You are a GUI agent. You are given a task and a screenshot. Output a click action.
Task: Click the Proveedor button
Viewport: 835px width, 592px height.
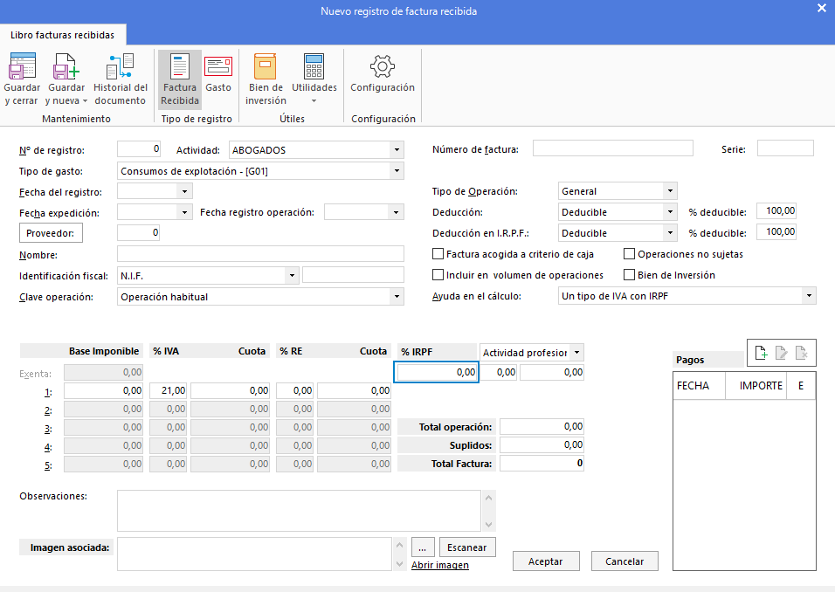[x=51, y=233]
